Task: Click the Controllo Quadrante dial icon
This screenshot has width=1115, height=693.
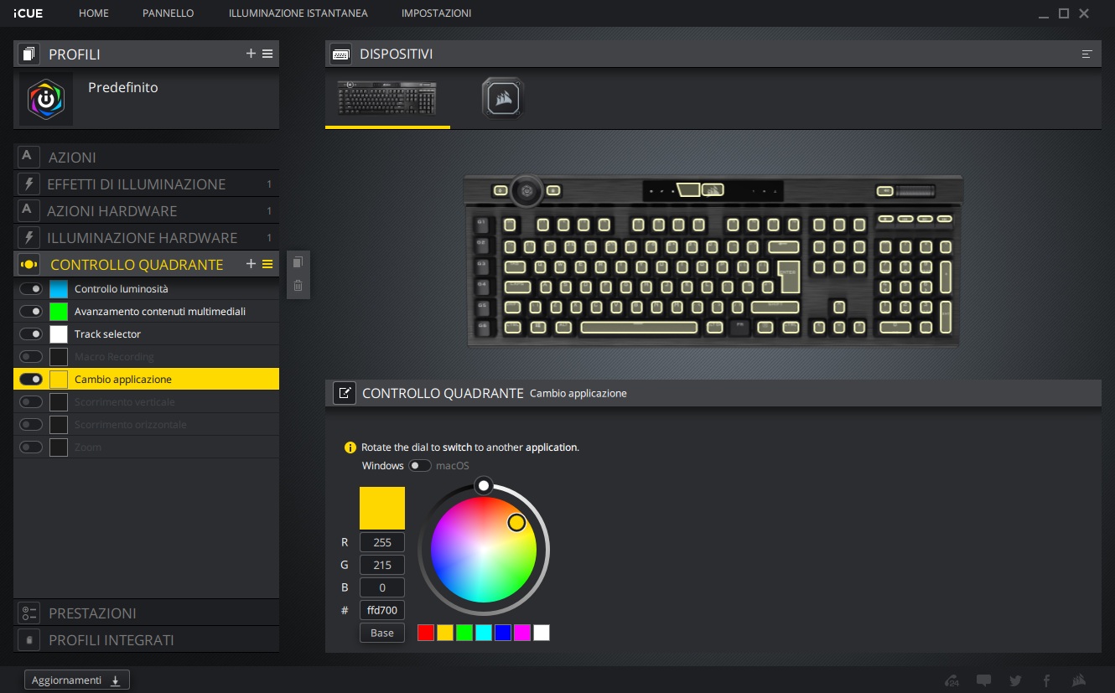Action: point(29,264)
